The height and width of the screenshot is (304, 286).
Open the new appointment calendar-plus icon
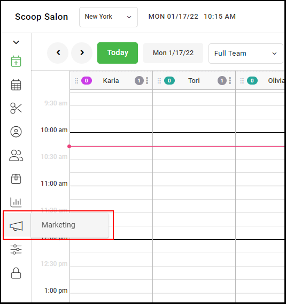point(16,61)
